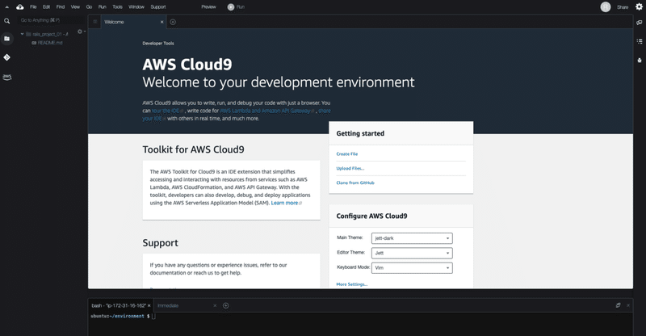The height and width of the screenshot is (336, 646).
Task: Close the terminal pane
Action: pos(628,305)
